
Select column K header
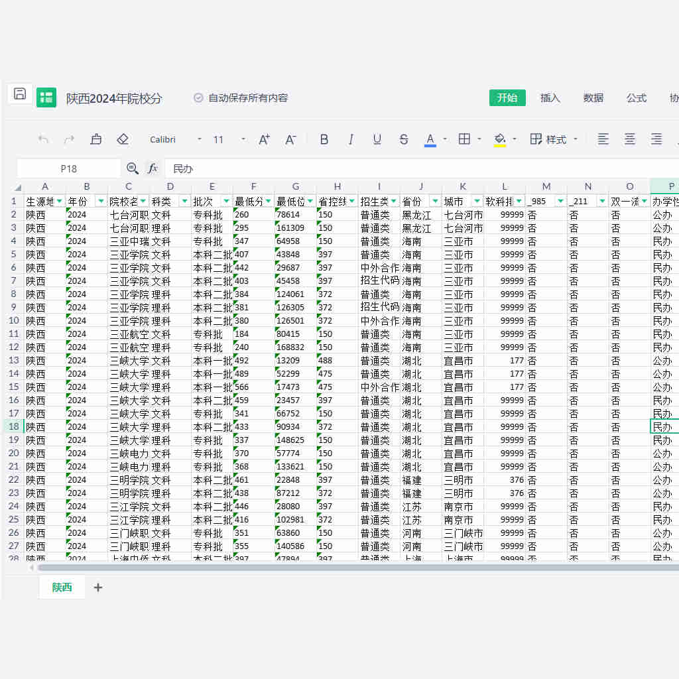(463, 186)
